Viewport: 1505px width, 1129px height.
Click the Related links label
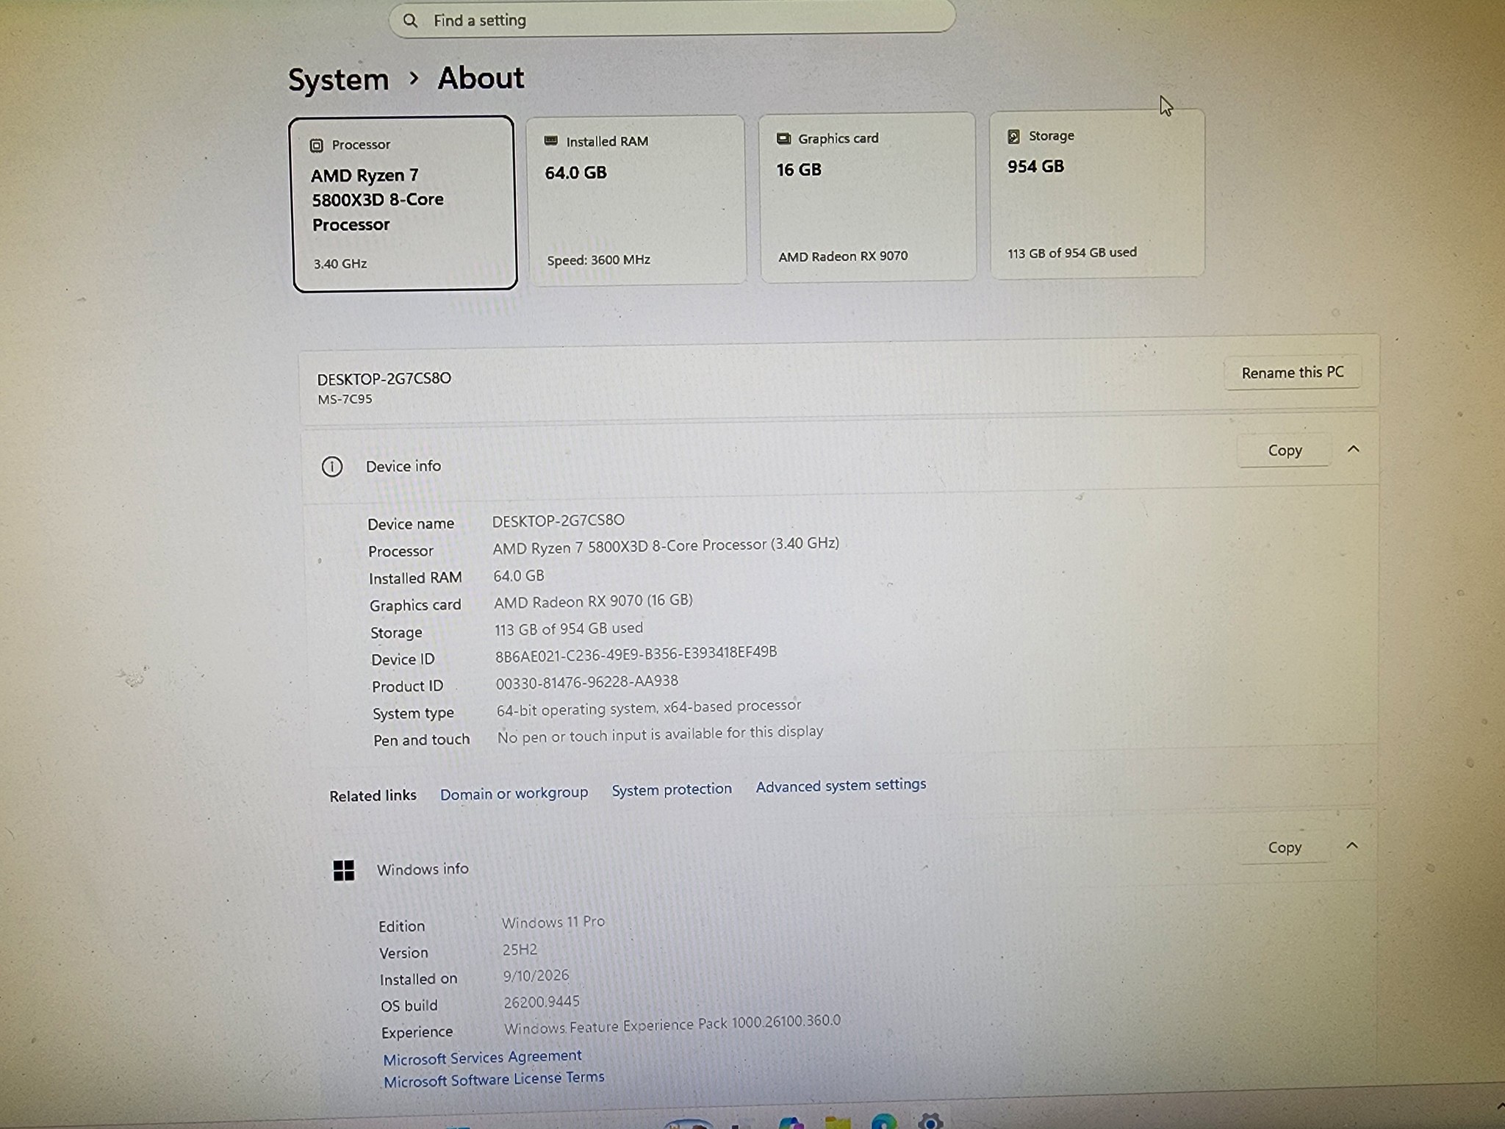(x=373, y=796)
